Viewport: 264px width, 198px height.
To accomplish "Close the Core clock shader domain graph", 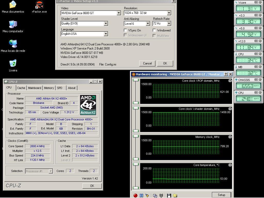I will pos(230,109).
